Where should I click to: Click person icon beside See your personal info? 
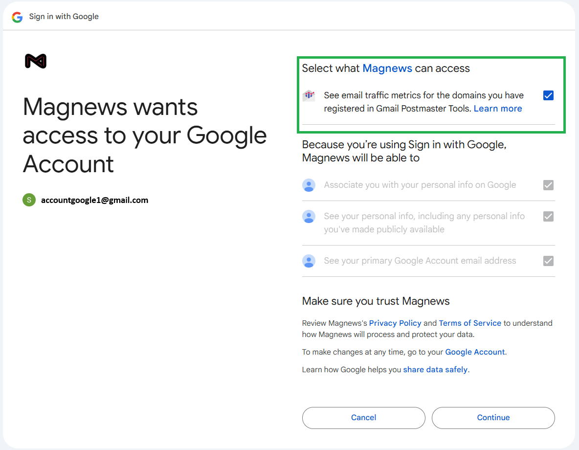point(309,217)
